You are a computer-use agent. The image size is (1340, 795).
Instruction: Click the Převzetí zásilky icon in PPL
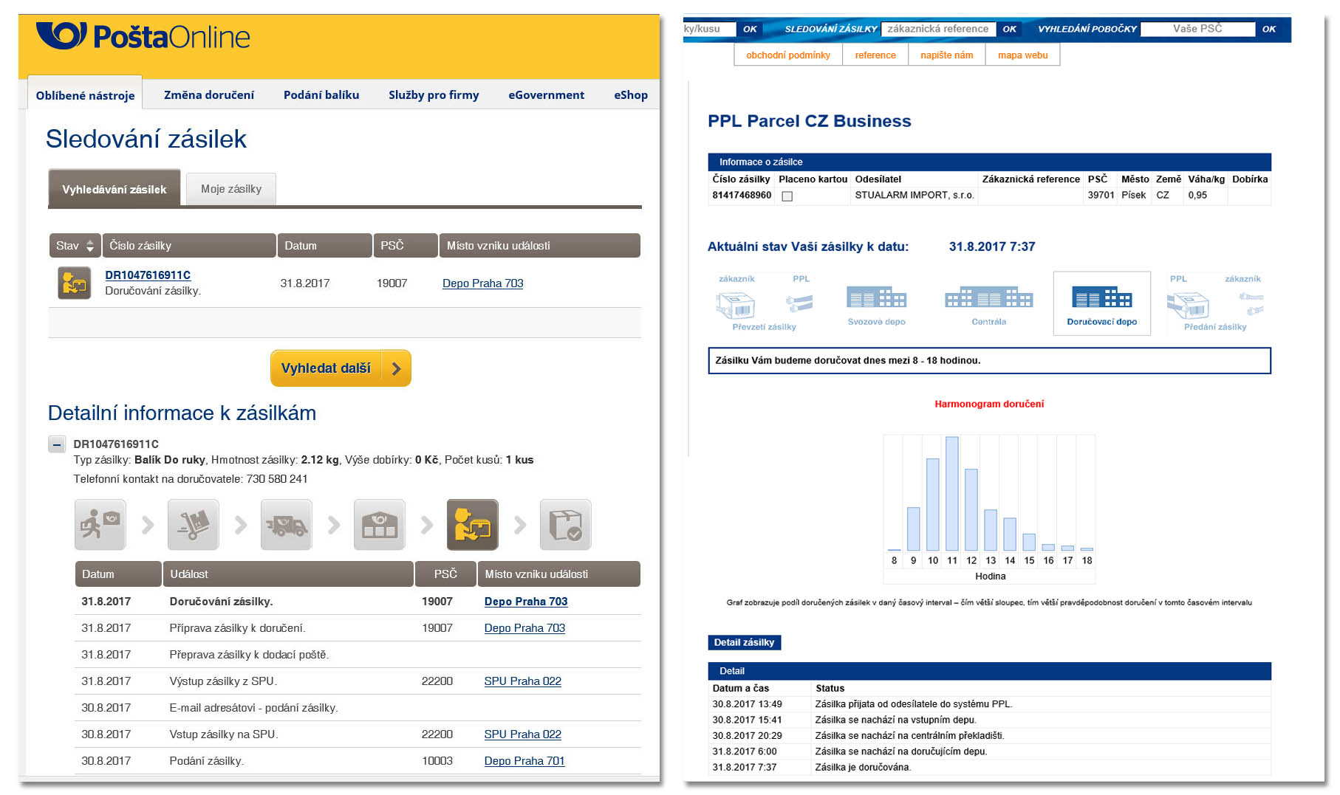click(x=764, y=303)
